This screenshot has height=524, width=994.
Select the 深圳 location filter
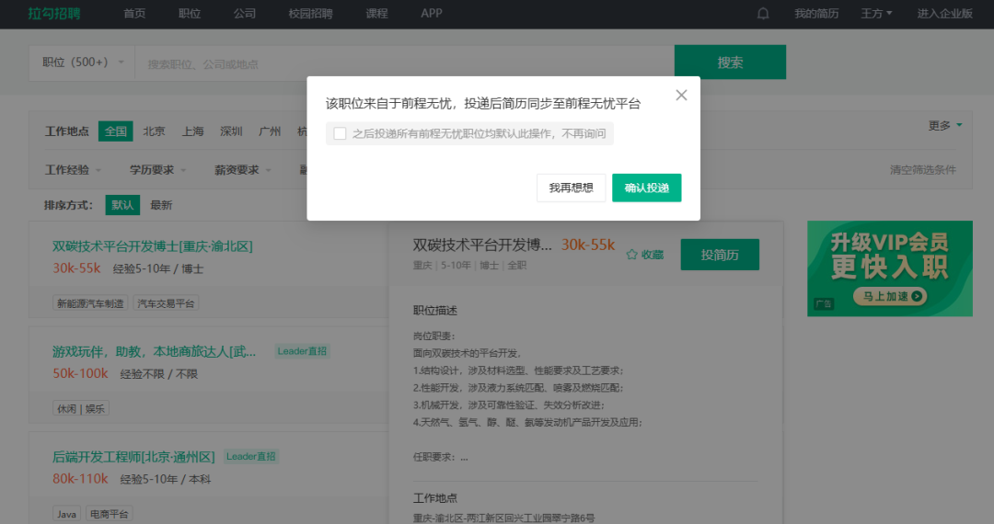click(x=231, y=131)
